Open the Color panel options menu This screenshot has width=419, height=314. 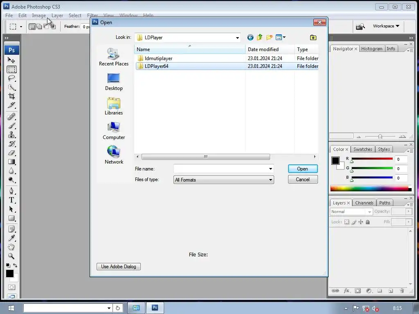410,151
